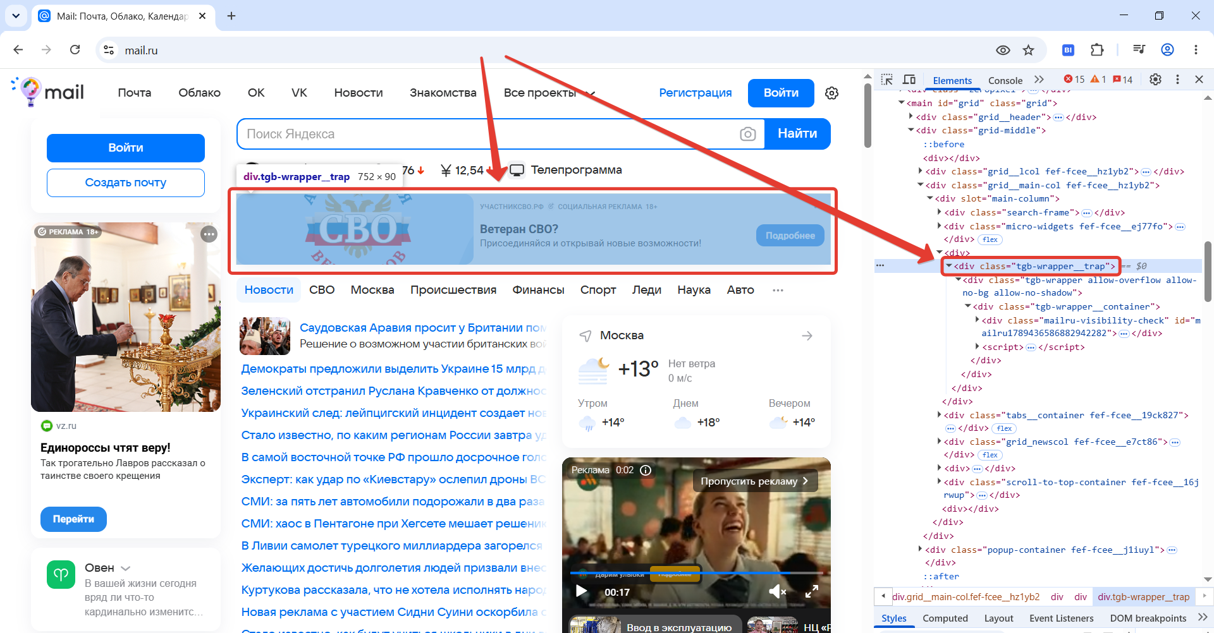Open the Регистрация link
The height and width of the screenshot is (633, 1214).
click(695, 93)
